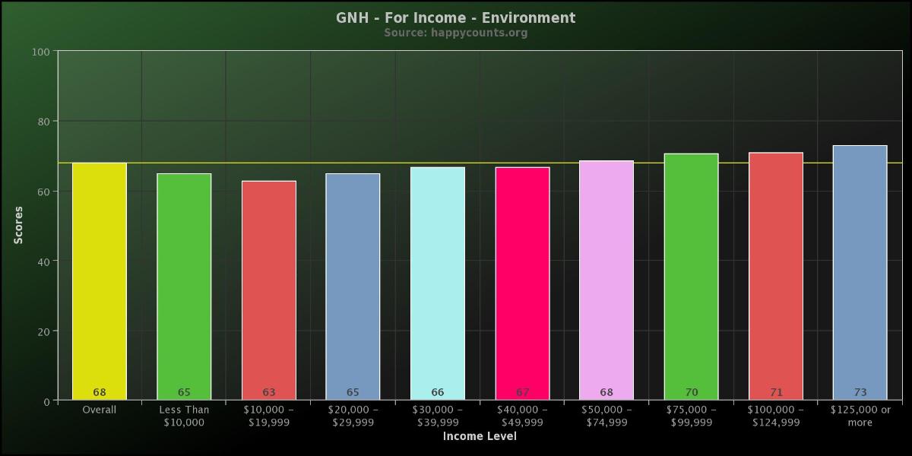Select the blue $20,000 – $29,999 bar
This screenshot has width=912, height=456.
coord(353,287)
